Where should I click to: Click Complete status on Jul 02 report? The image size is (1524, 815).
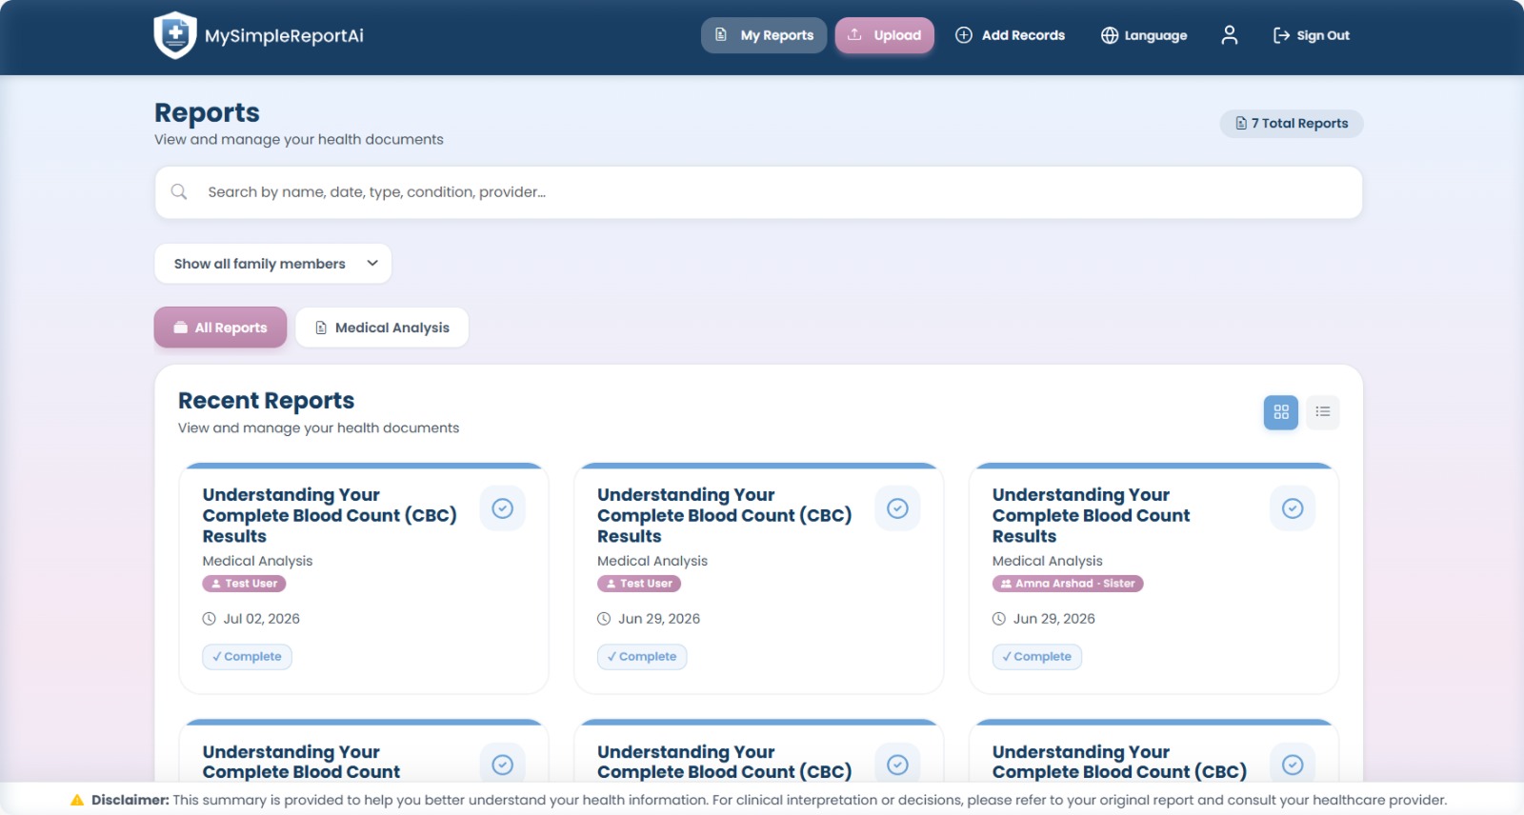pyautogui.click(x=248, y=657)
